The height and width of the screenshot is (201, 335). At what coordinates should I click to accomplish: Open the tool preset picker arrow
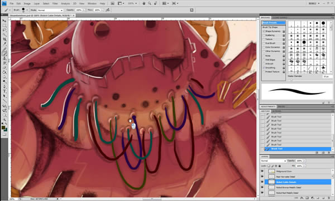pos(9,10)
